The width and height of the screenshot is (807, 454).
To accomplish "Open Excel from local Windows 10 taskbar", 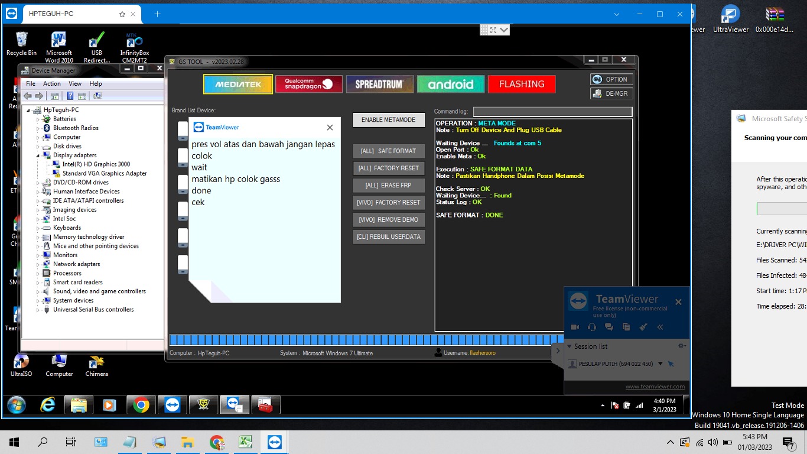I will point(246,442).
